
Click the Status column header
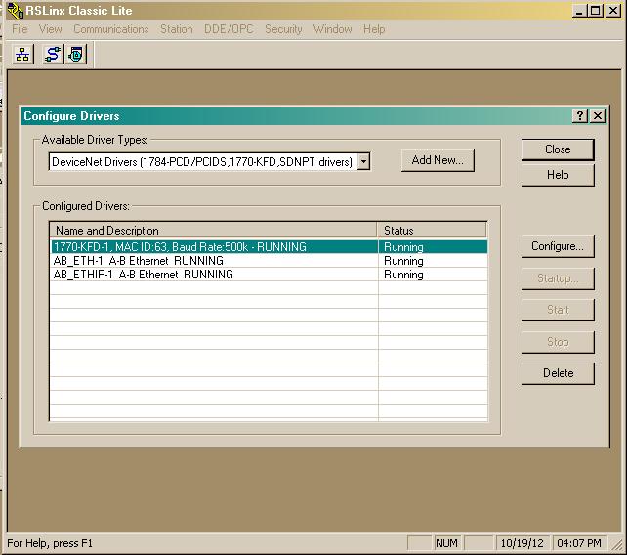pyautogui.click(x=432, y=231)
